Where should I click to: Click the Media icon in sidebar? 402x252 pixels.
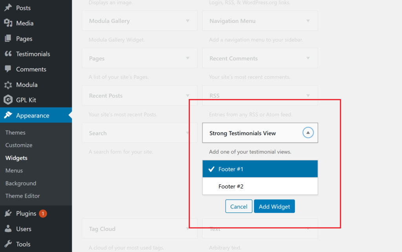(x=8, y=23)
